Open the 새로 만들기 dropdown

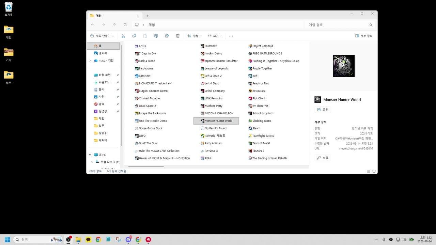102,36
